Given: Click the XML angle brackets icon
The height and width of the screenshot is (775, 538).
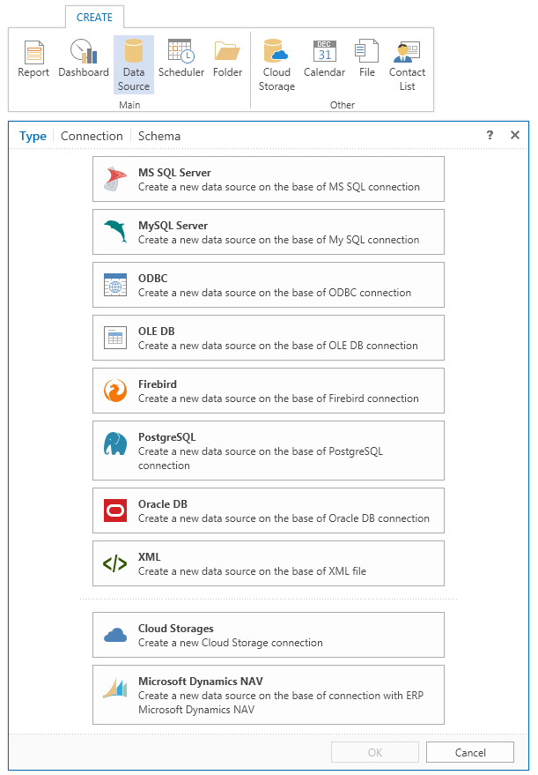Looking at the screenshot, I should point(115,563).
